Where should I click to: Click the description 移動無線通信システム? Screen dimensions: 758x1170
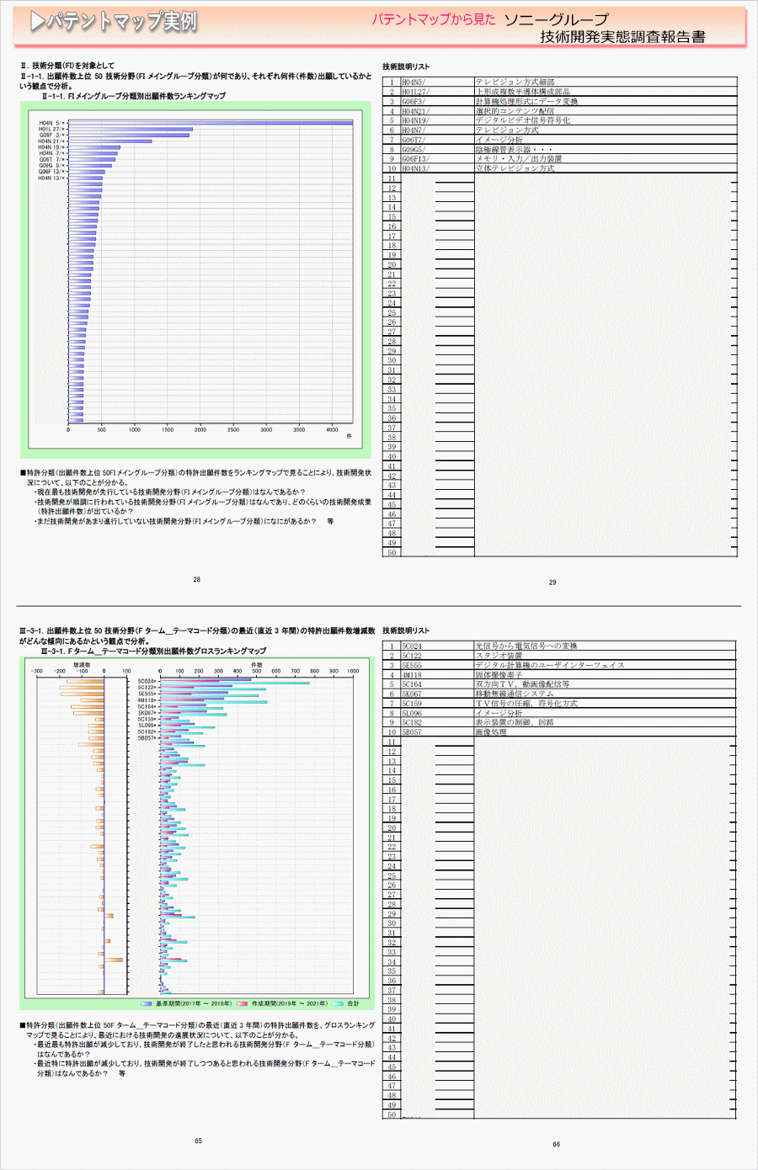[515, 694]
